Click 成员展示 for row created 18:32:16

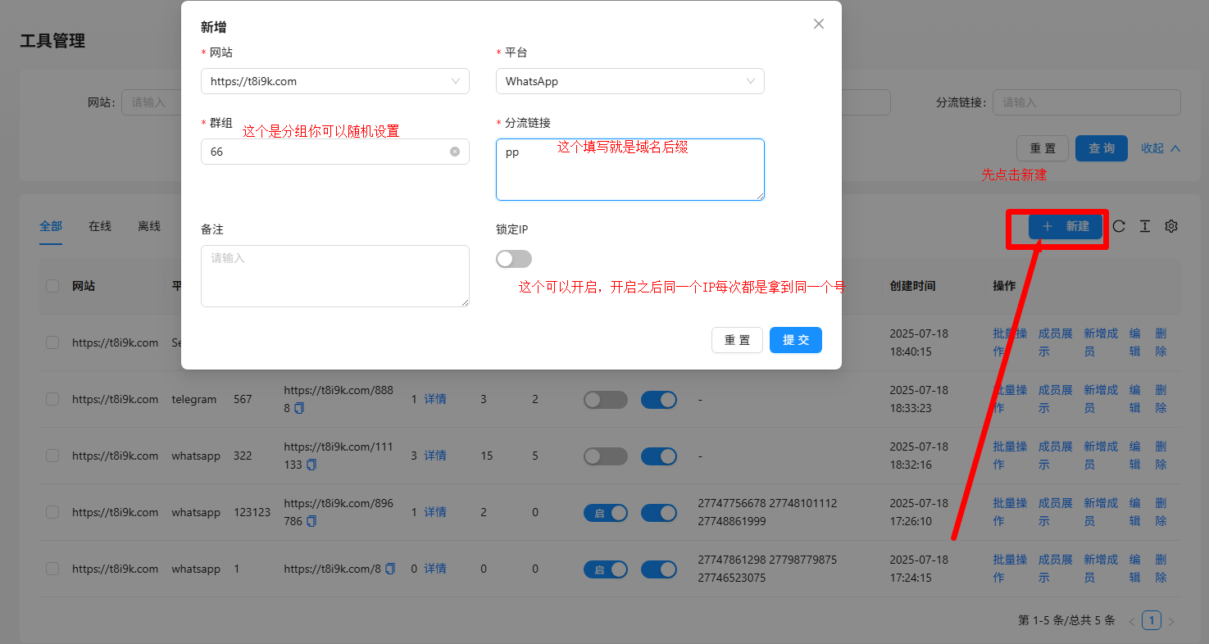pos(1056,456)
